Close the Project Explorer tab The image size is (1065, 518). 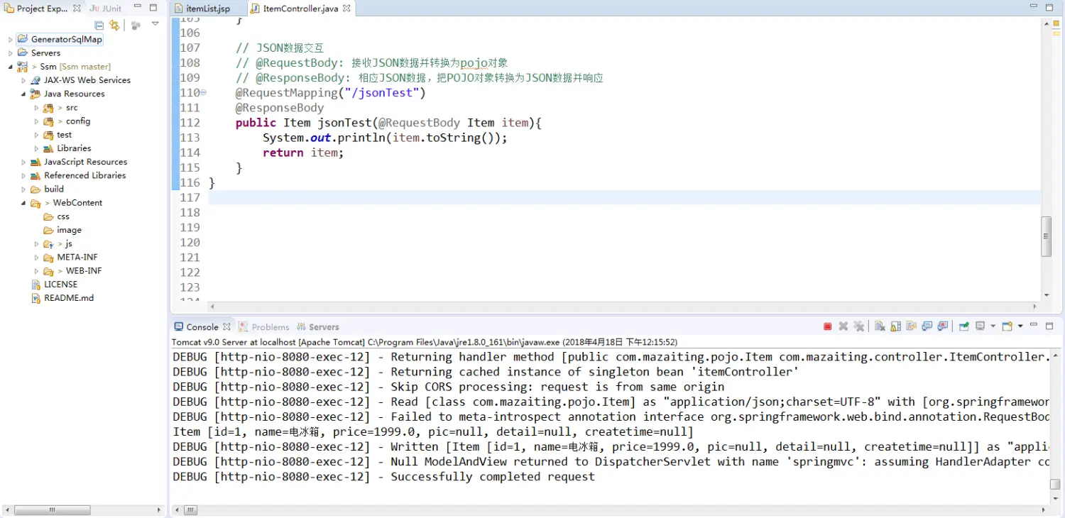pyautogui.click(x=77, y=9)
